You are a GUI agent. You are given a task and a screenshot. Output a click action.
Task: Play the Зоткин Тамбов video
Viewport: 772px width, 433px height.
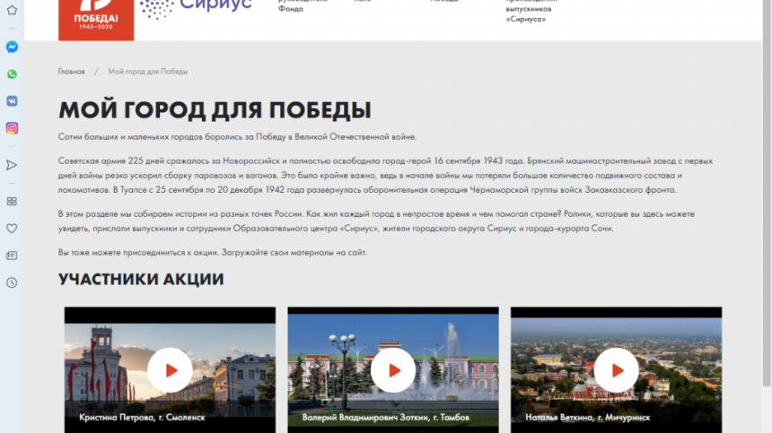click(x=393, y=370)
